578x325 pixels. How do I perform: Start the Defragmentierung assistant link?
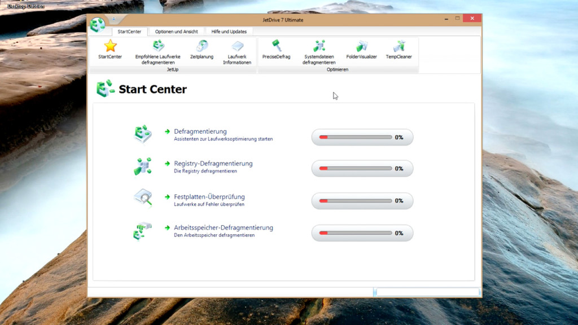tap(200, 131)
